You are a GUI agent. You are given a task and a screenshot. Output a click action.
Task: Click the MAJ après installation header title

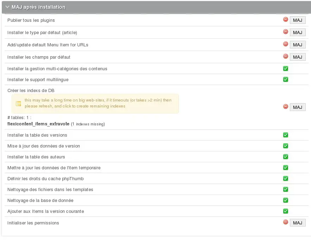click(x=38, y=7)
